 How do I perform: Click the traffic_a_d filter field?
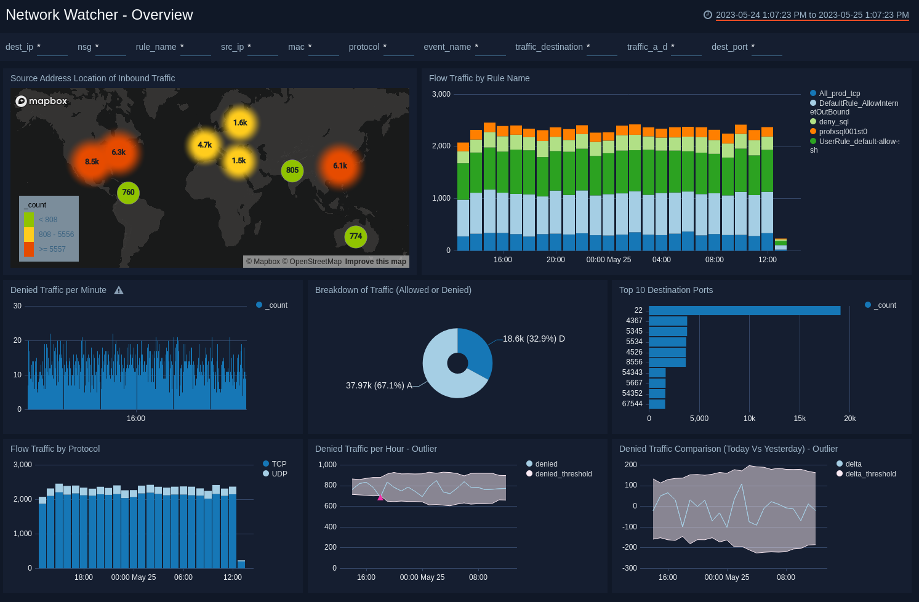(686, 47)
